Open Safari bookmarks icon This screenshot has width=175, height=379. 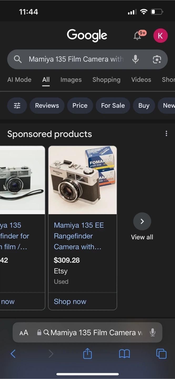point(124,354)
